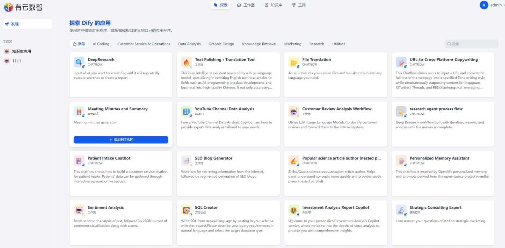The width and height of the screenshot is (505, 248).
Task: Filter apps by Data Analysis category
Action: [x=189, y=44]
